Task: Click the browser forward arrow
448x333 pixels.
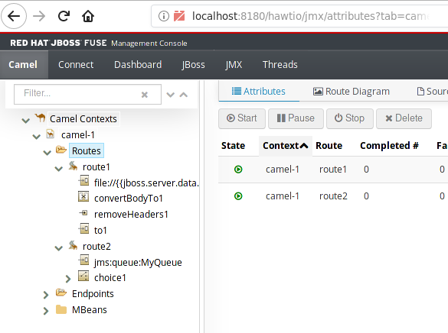Action: pos(39,16)
